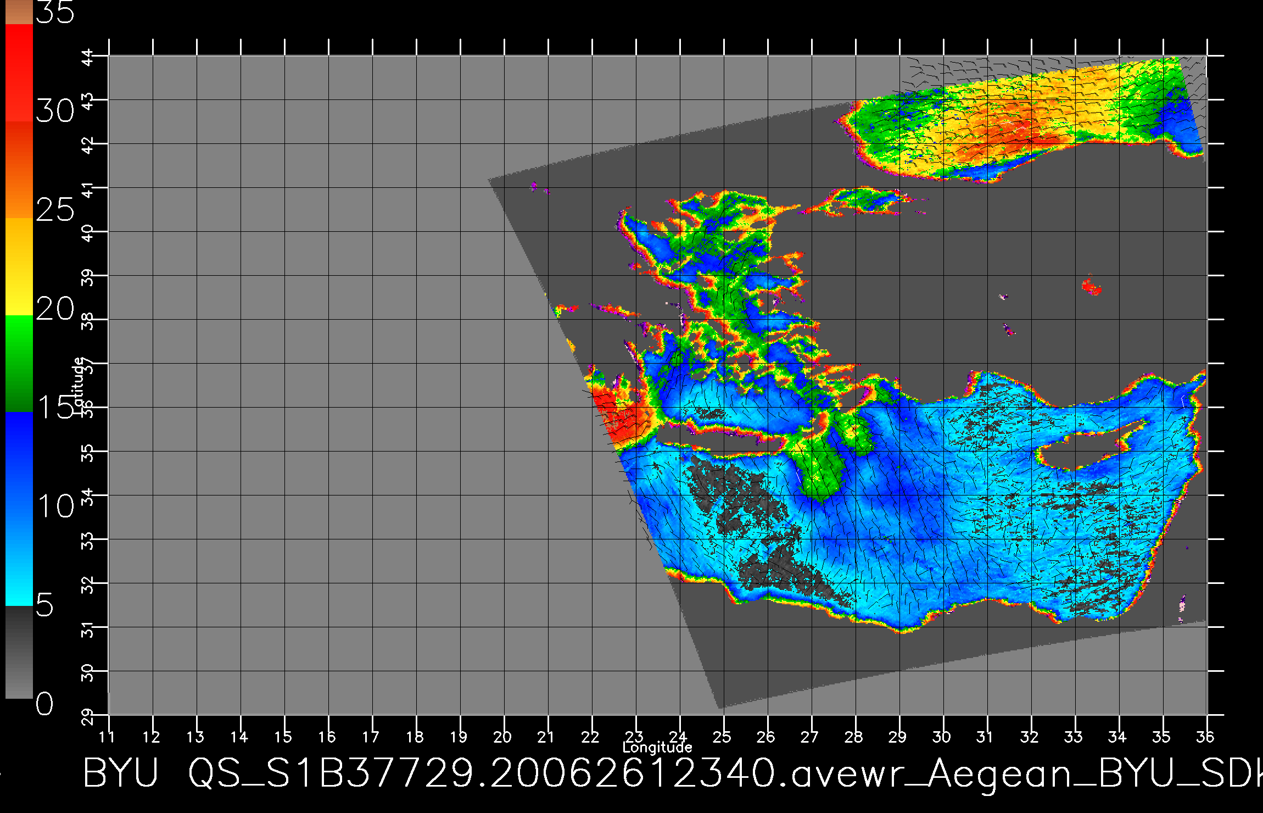Click the color bar scale value 5
The width and height of the screenshot is (1263, 813).
coord(45,605)
